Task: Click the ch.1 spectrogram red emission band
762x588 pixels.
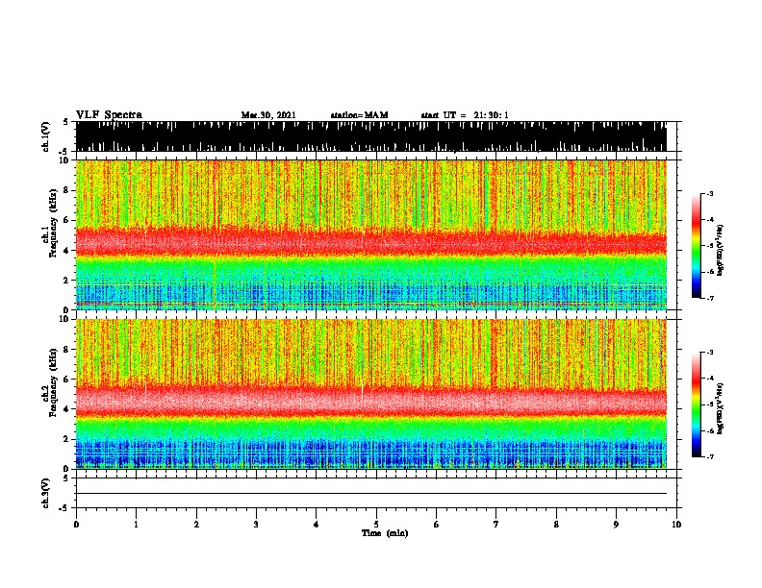Action: click(x=371, y=241)
